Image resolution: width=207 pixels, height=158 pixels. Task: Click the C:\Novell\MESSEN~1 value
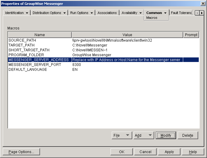coord(90,50)
